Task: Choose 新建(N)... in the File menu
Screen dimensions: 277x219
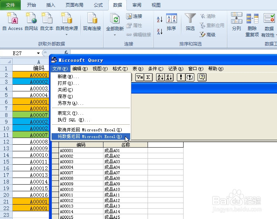Action: click(x=91, y=77)
